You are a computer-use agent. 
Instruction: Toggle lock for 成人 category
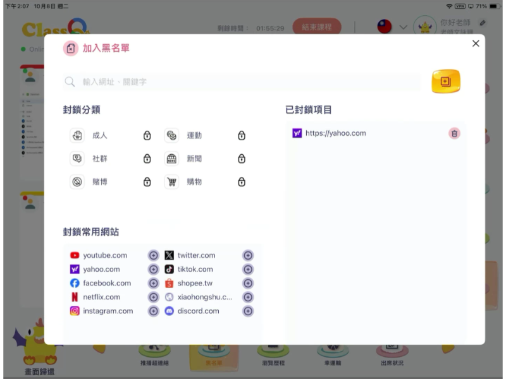(x=147, y=136)
